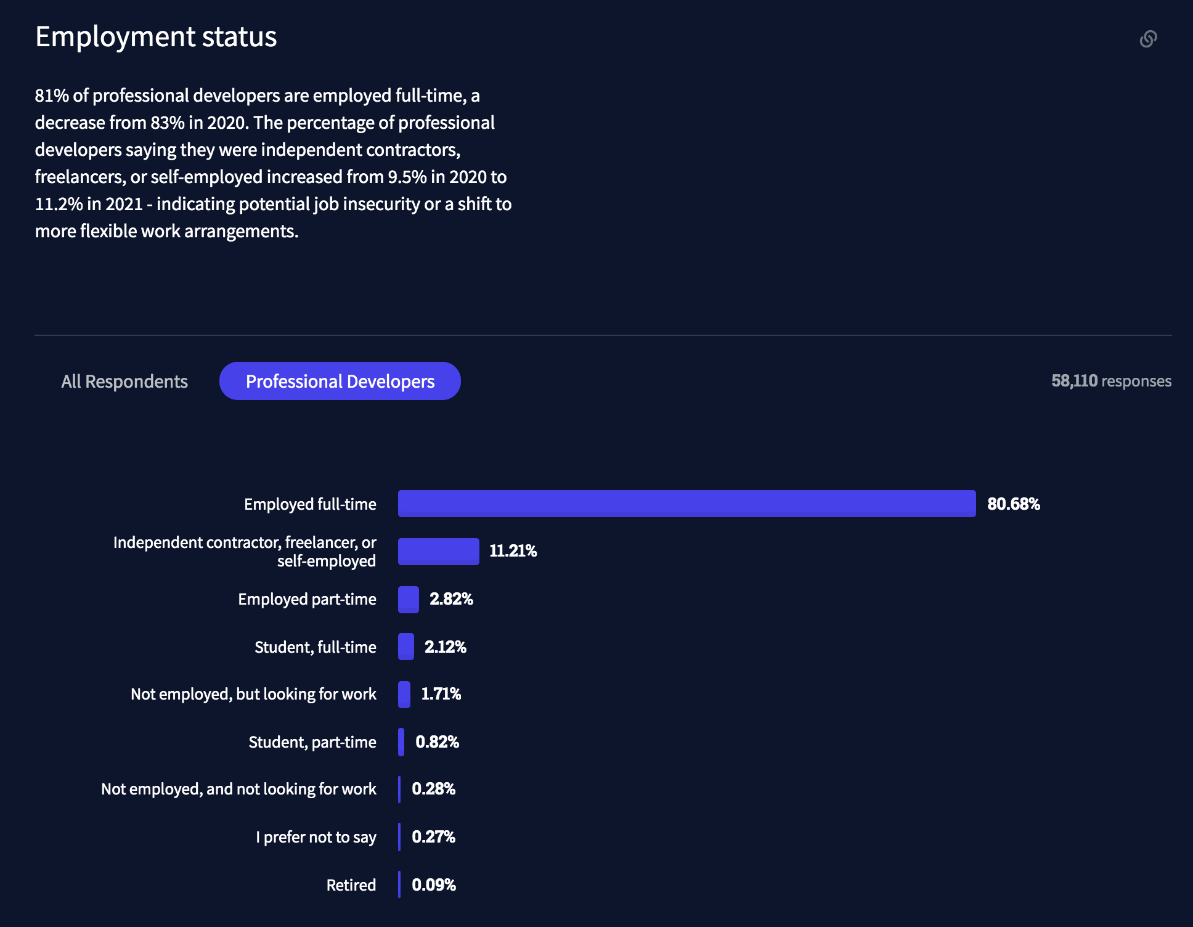
Task: Click the 58,110 responses count
Action: click(x=1110, y=381)
